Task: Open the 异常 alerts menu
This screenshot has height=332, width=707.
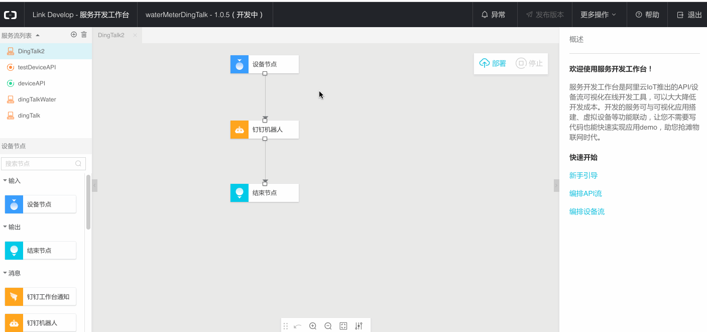Action: pyautogui.click(x=494, y=15)
